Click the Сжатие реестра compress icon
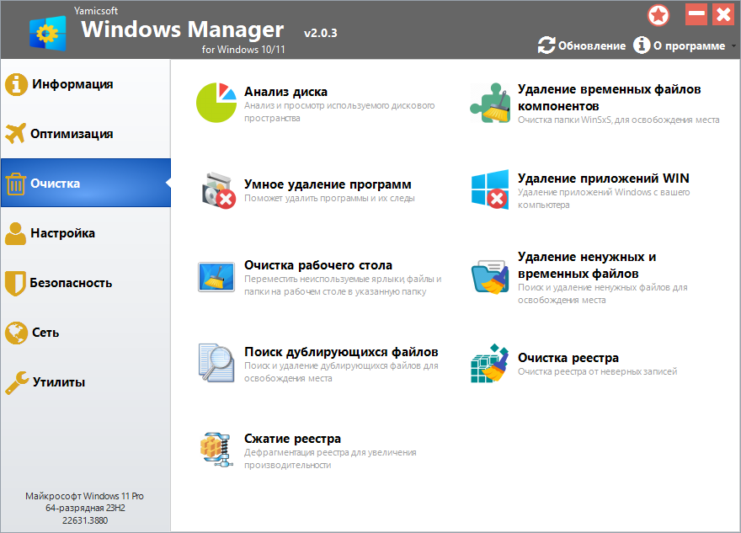Image resolution: width=741 pixels, height=533 pixels. (x=216, y=450)
